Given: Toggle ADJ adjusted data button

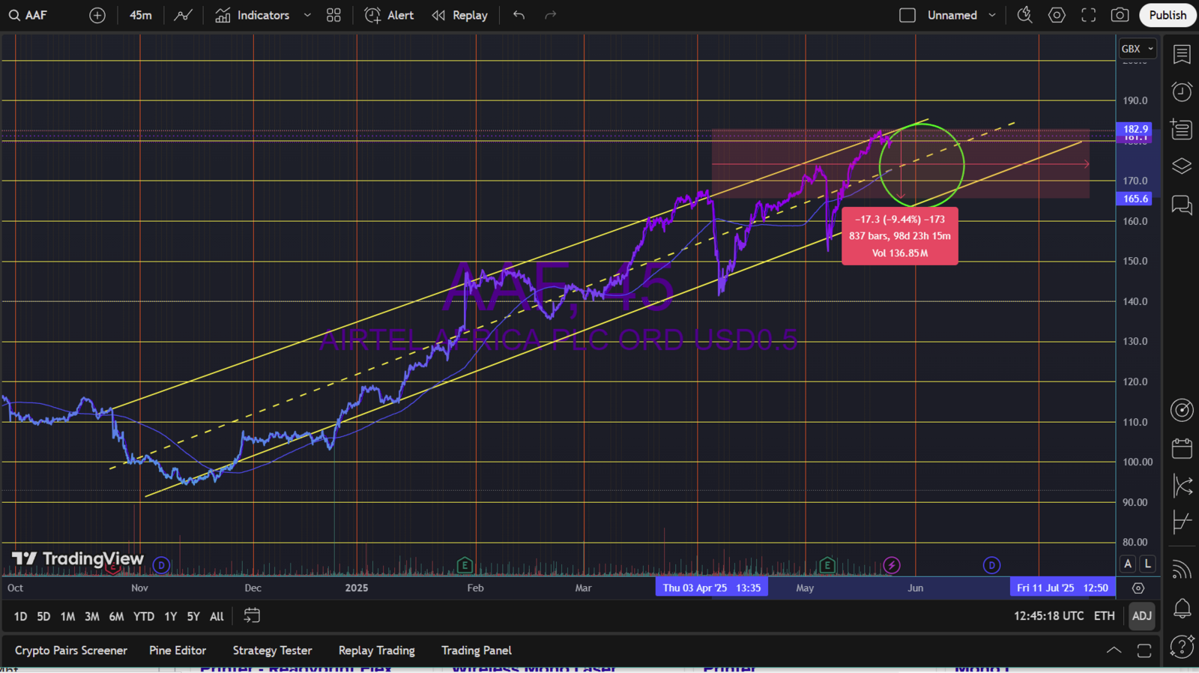Looking at the screenshot, I should click(1141, 616).
